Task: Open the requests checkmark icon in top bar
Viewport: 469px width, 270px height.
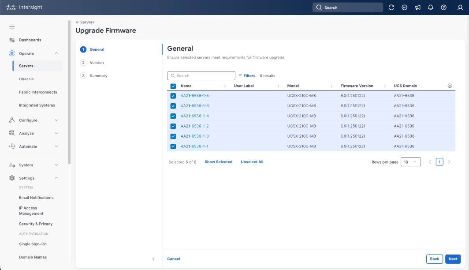Action: click(x=404, y=7)
